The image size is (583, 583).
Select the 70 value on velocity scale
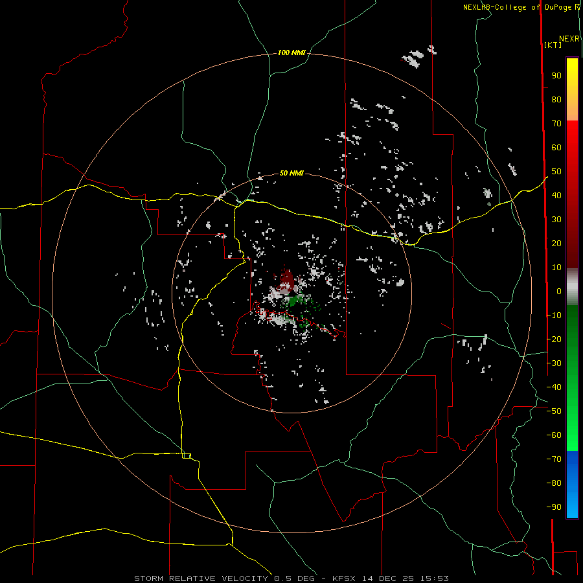pos(556,124)
